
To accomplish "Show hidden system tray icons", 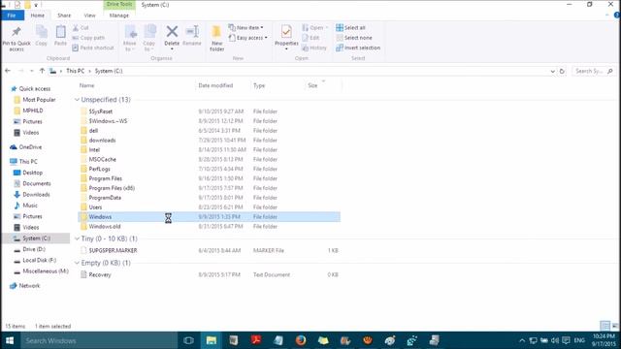I will click(522, 340).
